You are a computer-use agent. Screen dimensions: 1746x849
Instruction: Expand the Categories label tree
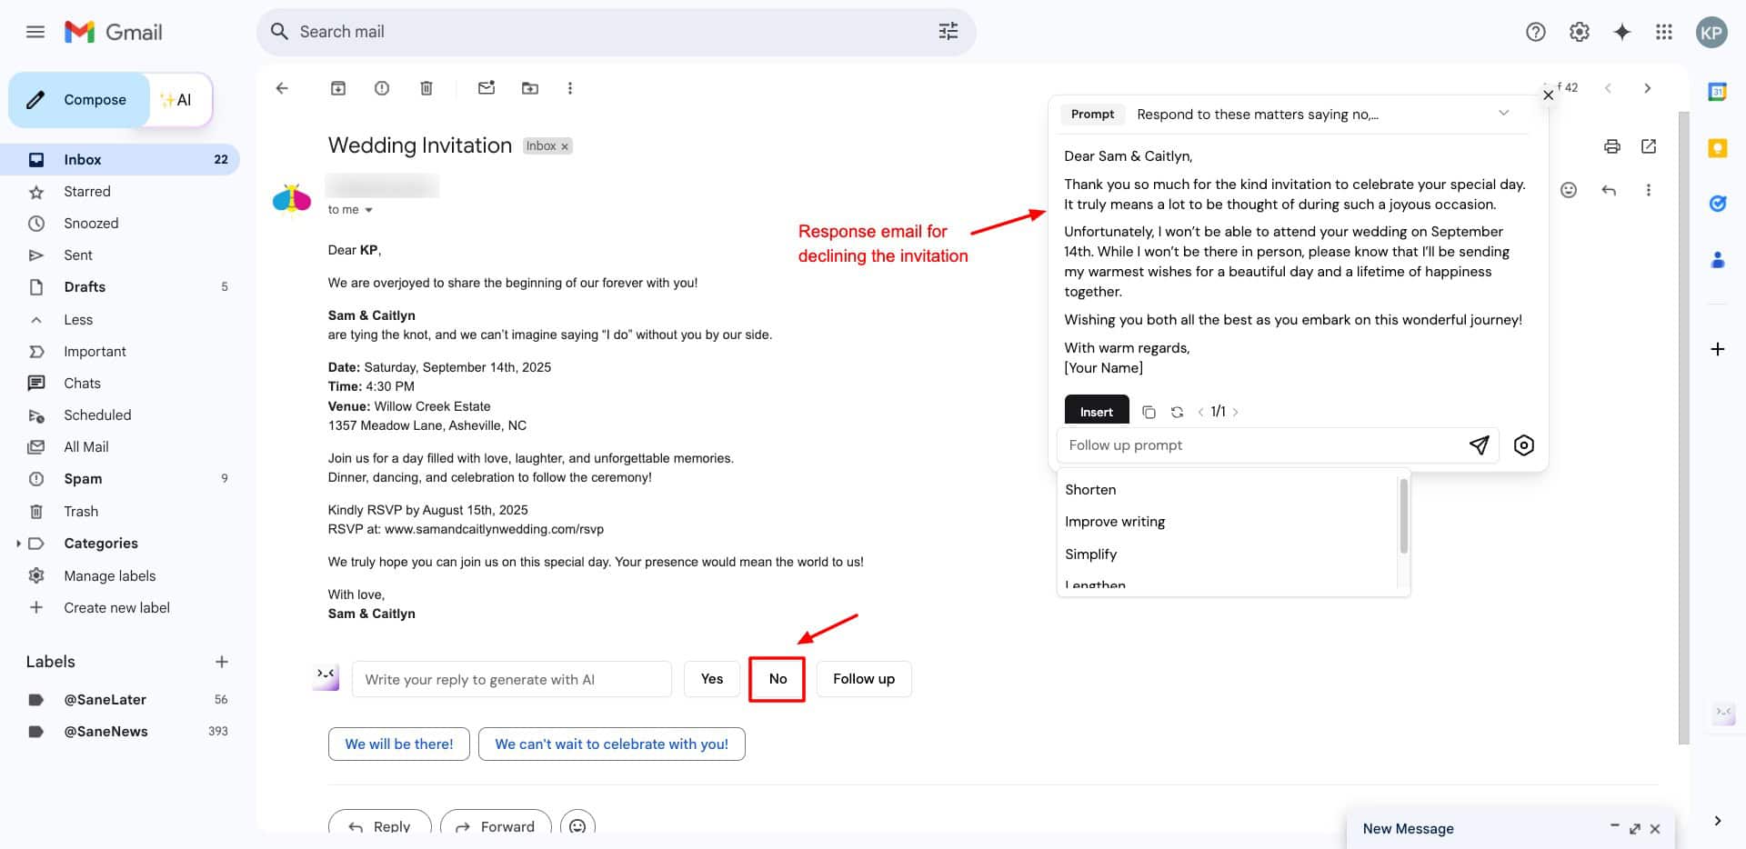point(18,543)
